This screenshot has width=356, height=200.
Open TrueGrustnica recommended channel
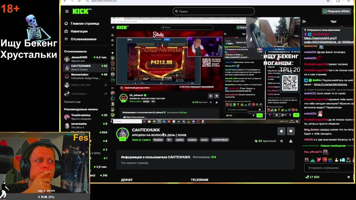[86, 117]
